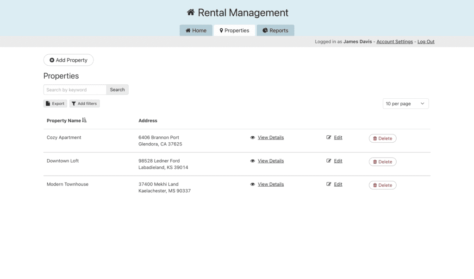Delete the Cozy Apartment property
This screenshot has height=279, width=474.
coord(382,139)
